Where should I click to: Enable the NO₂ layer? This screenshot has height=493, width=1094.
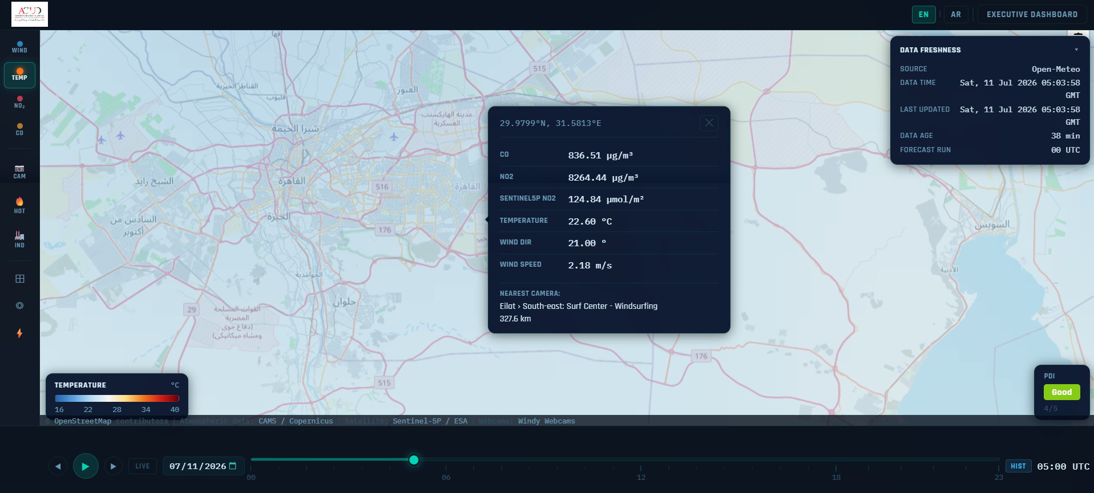tap(19, 103)
